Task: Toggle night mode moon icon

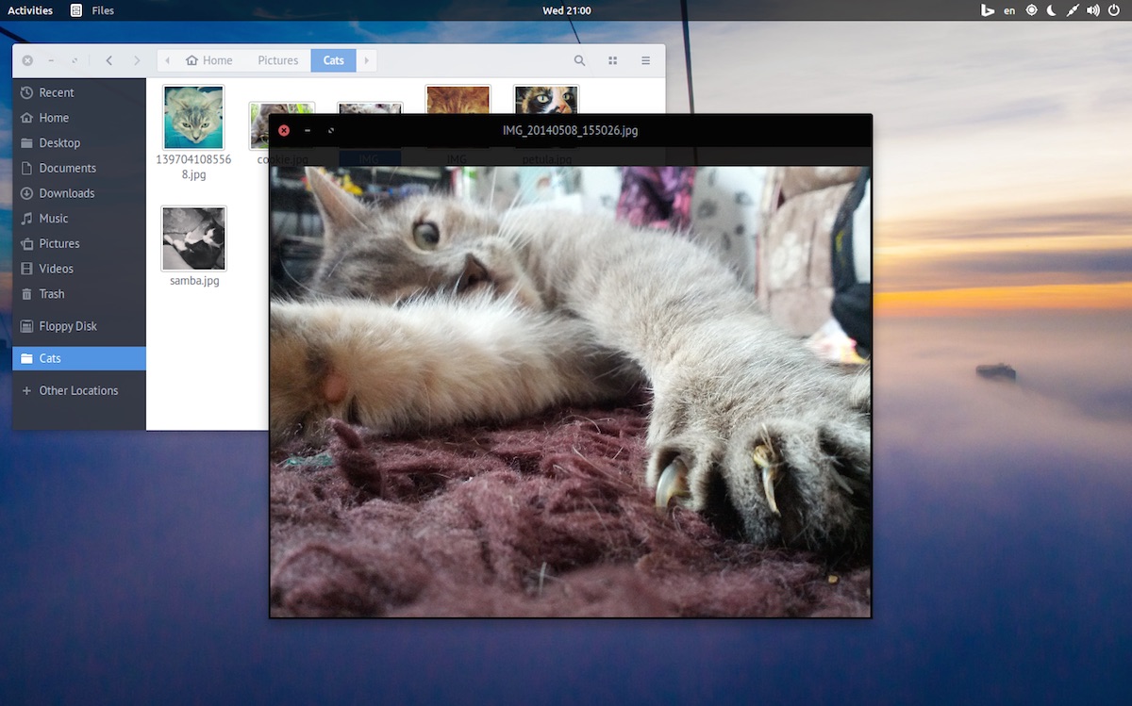Action: pyautogui.click(x=1052, y=10)
